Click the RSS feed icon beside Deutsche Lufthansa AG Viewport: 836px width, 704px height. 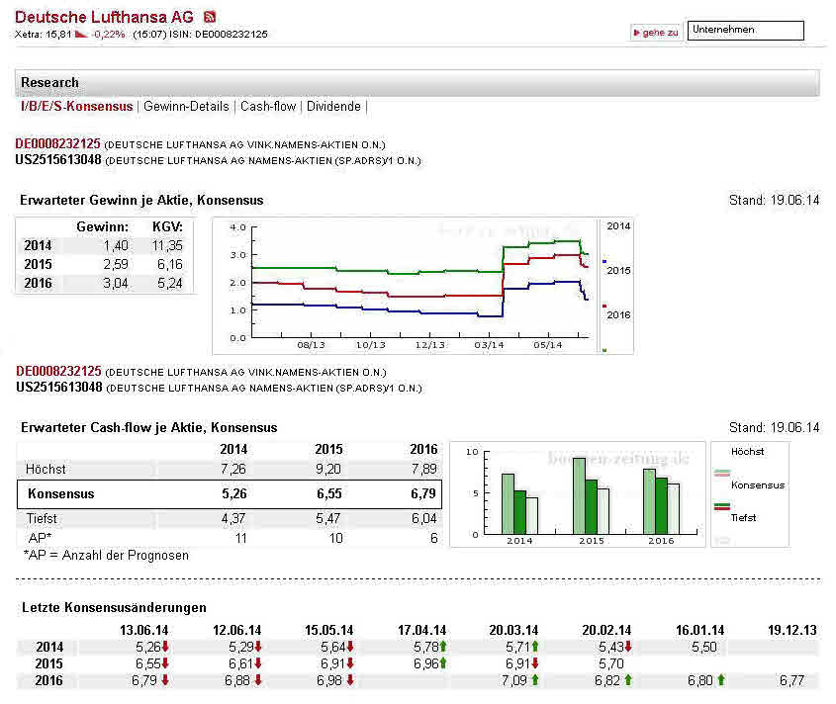pos(210,17)
